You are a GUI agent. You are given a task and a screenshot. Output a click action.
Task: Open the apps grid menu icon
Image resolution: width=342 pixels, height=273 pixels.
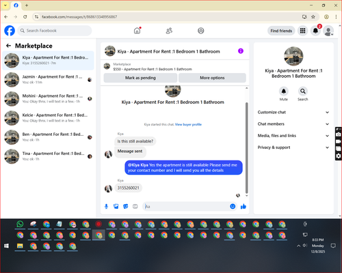(302, 31)
